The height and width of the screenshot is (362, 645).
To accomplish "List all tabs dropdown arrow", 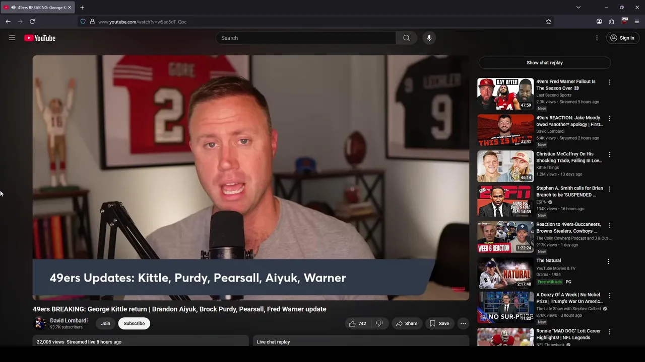I will (578, 8).
